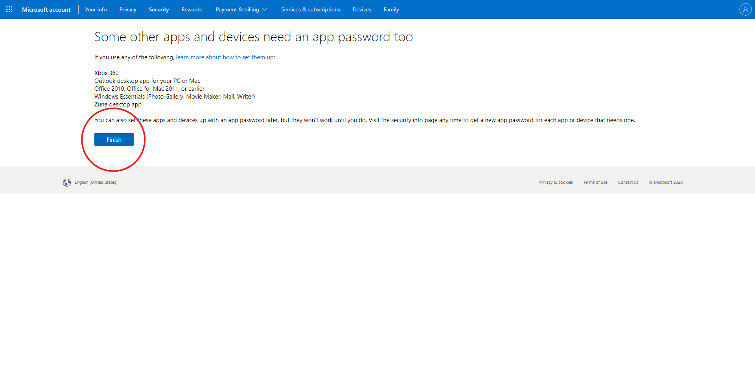This screenshot has height=368, width=755.
Task: Open the Family tab
Action: point(391,9)
